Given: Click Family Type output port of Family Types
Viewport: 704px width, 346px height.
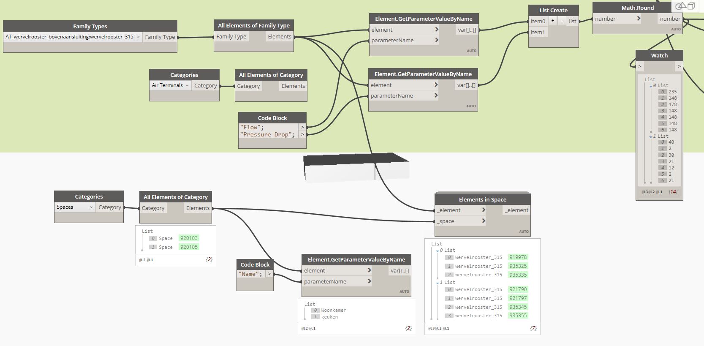Looking at the screenshot, I should tap(160, 37).
